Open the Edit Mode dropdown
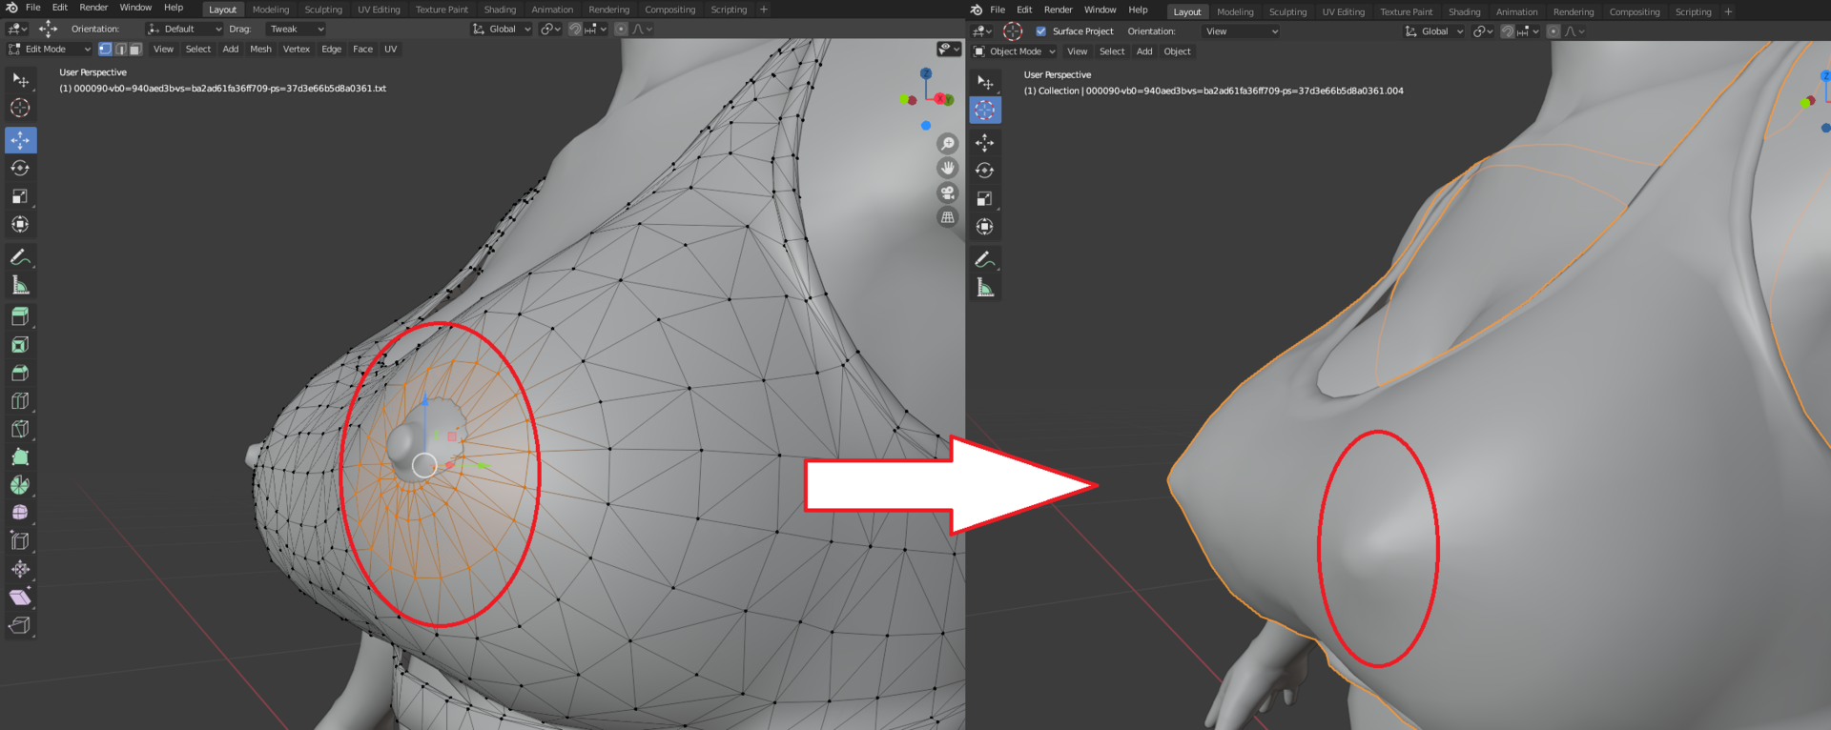 click(x=50, y=49)
